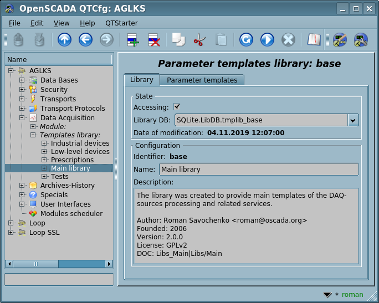Click the roman user name in status bar
This screenshot has height=303, width=379.
[x=352, y=295]
